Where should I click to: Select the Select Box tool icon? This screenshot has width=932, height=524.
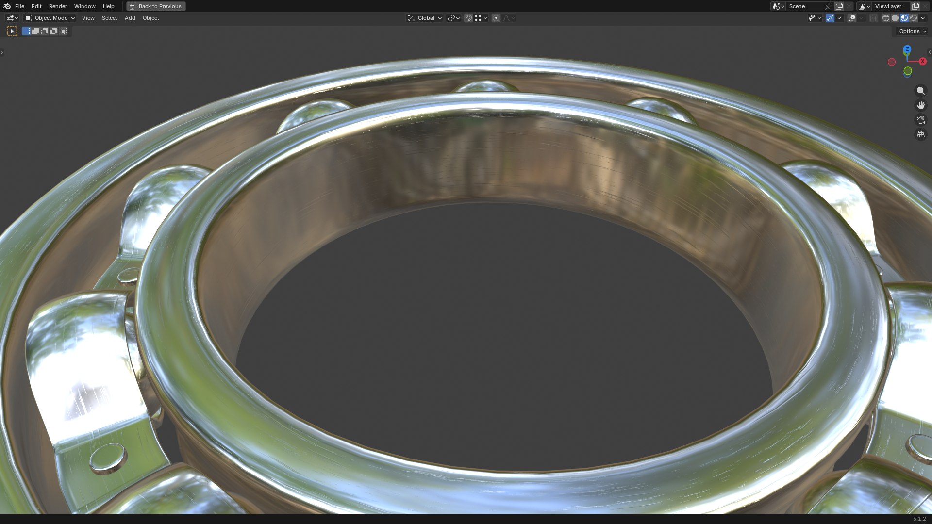[12, 31]
